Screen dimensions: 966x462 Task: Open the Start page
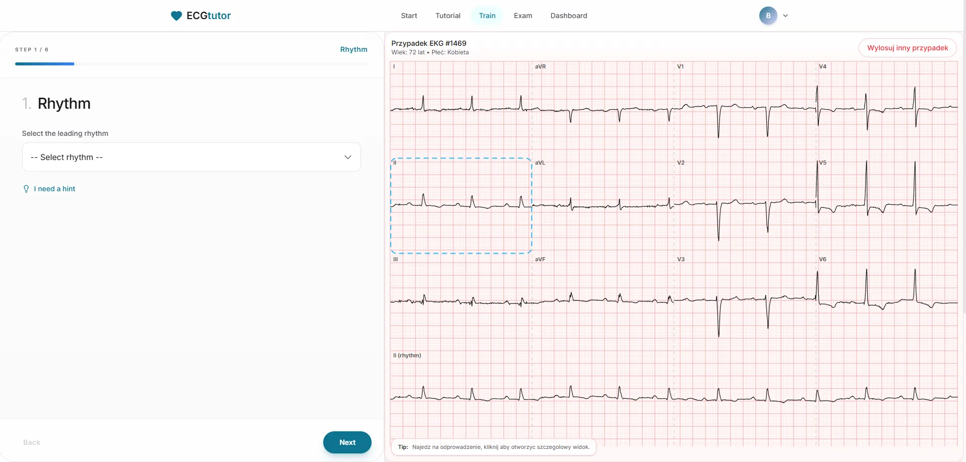point(409,16)
